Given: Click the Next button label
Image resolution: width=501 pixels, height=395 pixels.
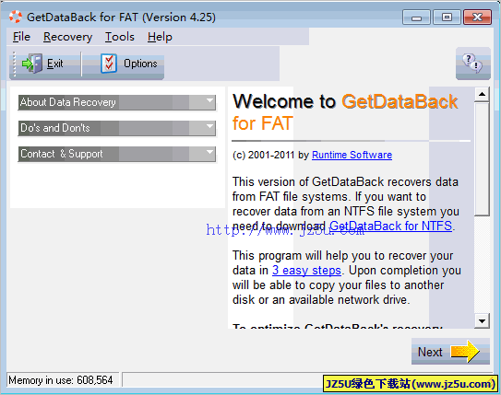Looking at the screenshot, I should tap(430, 352).
